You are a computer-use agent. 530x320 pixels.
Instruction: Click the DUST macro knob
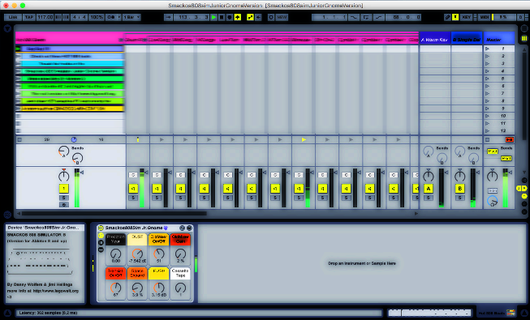click(x=137, y=254)
